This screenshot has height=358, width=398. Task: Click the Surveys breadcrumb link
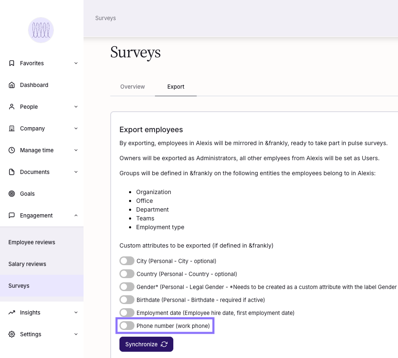tap(106, 18)
